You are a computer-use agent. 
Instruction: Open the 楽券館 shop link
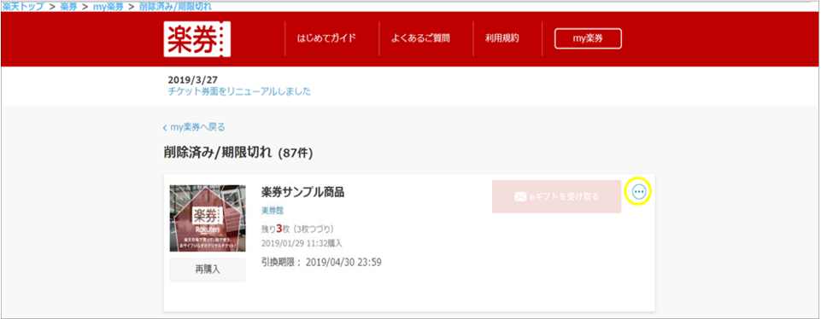pyautogui.click(x=273, y=210)
